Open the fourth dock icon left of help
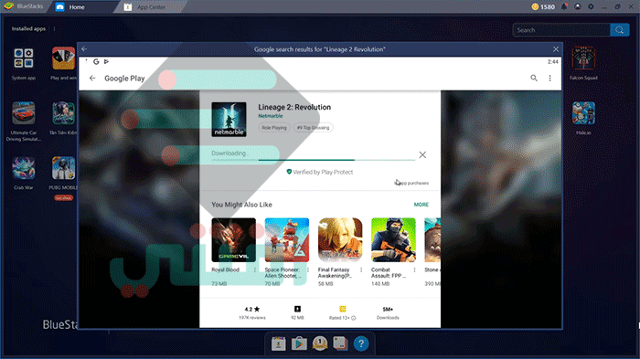 coord(340,343)
